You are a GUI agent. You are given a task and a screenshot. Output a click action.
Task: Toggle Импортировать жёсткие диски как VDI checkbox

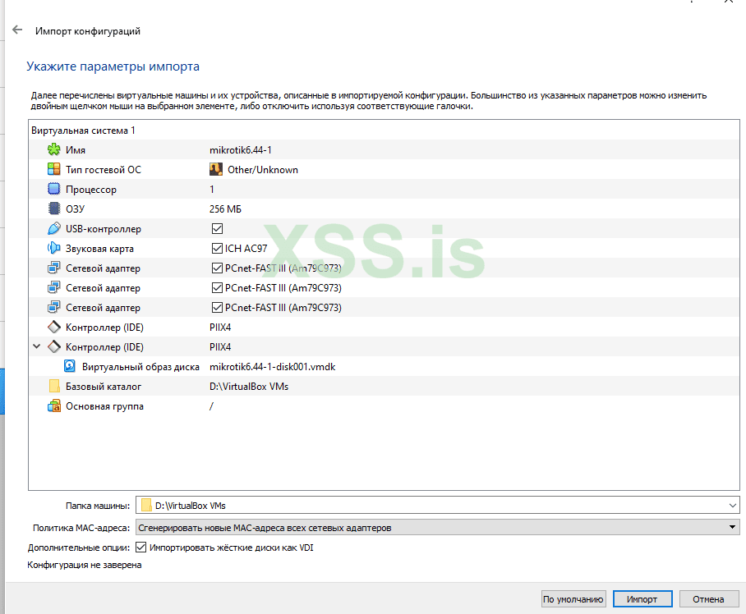[140, 547]
